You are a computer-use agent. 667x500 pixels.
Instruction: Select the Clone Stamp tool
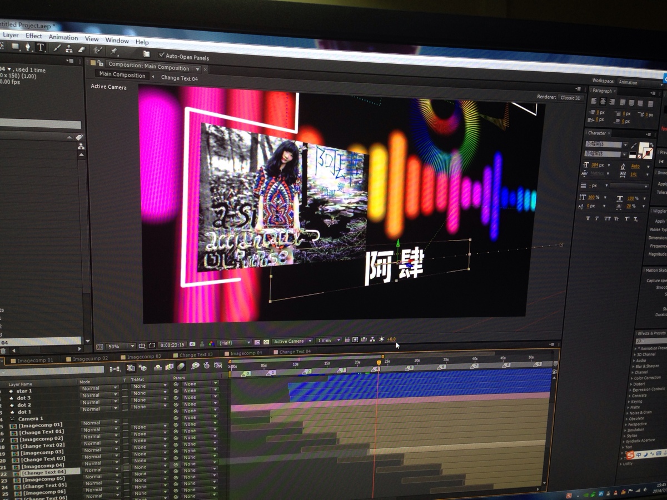69,49
